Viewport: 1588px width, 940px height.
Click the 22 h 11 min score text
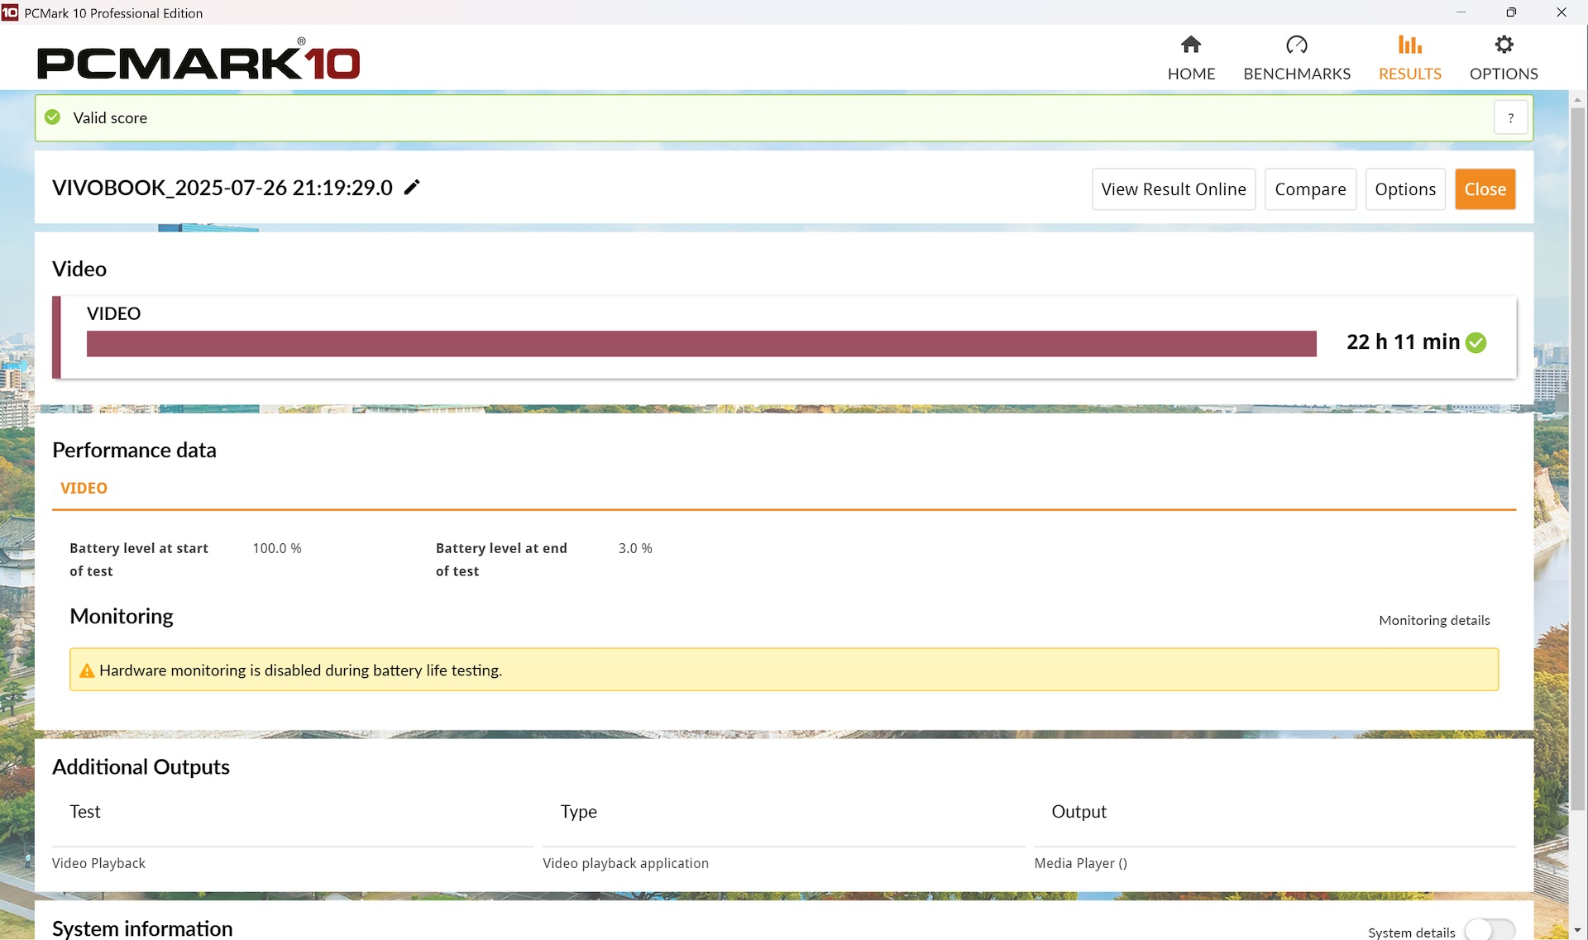coord(1403,342)
